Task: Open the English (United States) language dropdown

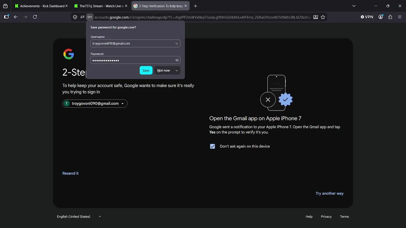Action: [x=79, y=217]
